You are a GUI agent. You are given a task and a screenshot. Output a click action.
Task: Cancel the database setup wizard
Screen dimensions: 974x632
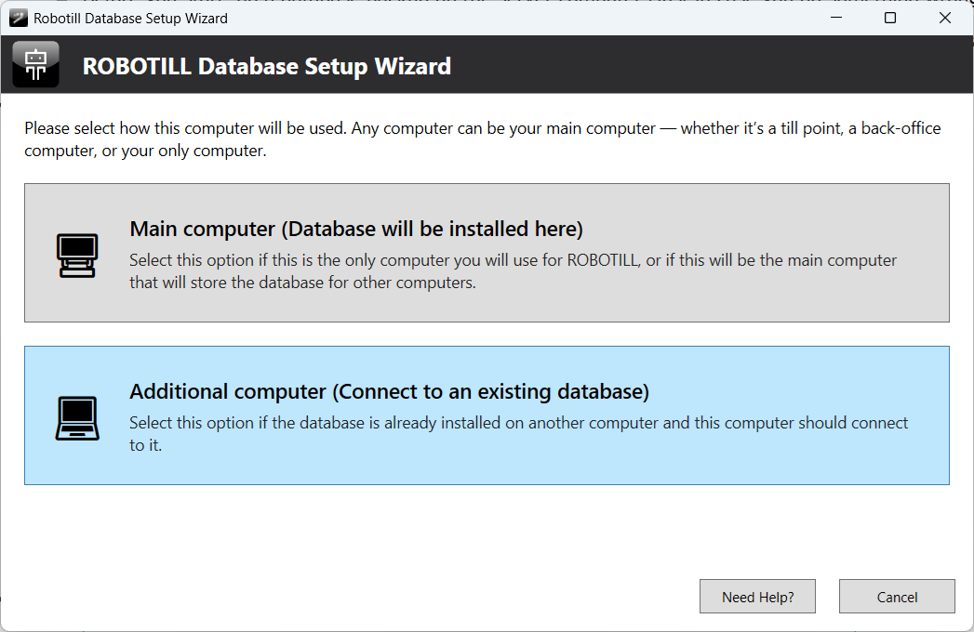pos(896,596)
